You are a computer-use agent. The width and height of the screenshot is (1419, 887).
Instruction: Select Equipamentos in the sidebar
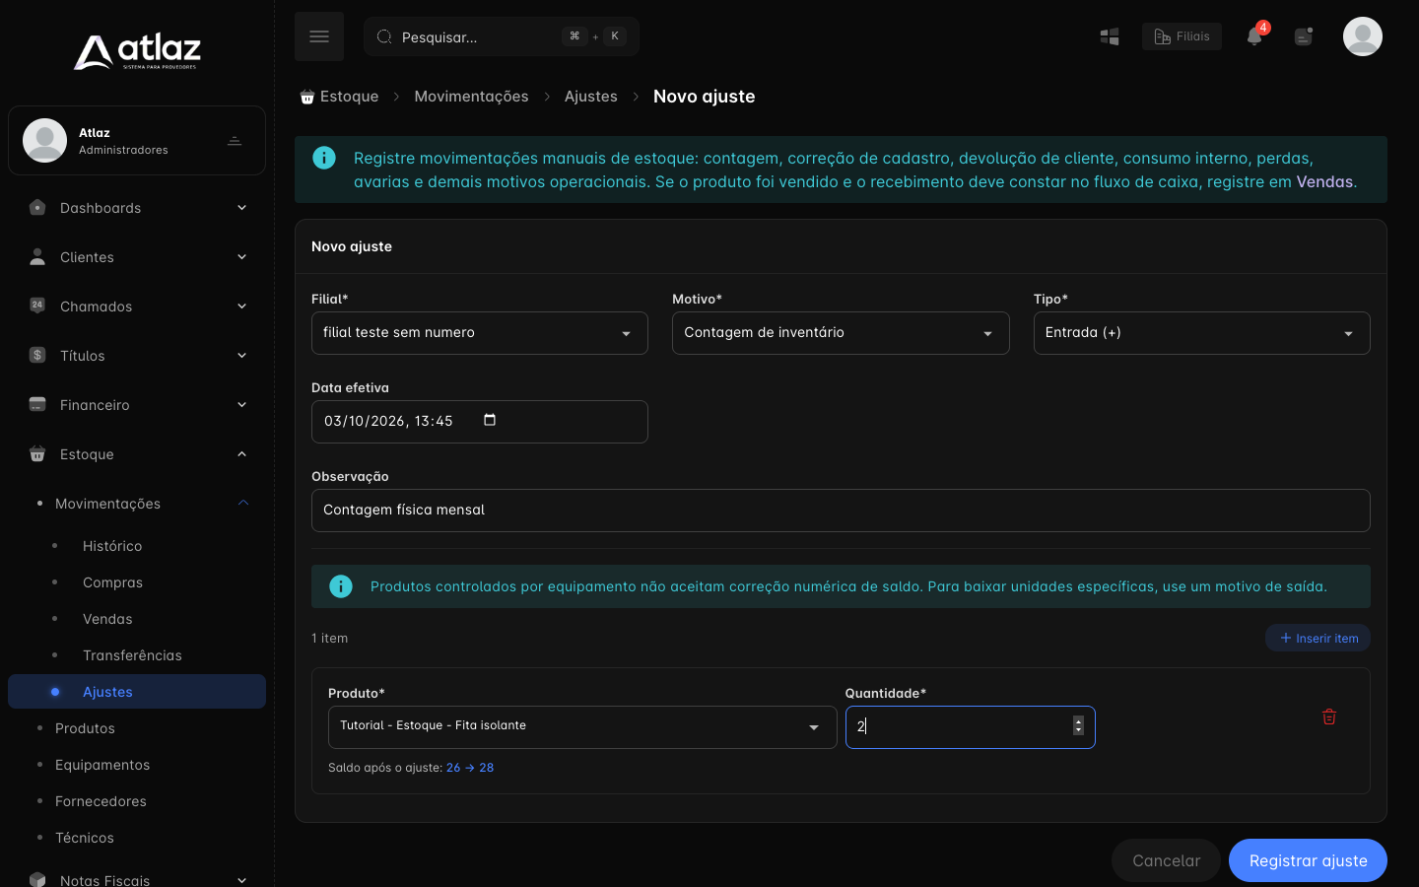pos(102,765)
